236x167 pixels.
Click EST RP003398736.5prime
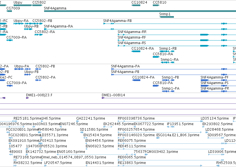coord(161,121)
